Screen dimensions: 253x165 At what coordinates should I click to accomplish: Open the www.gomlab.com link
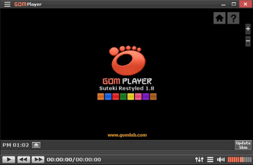coord(127,135)
